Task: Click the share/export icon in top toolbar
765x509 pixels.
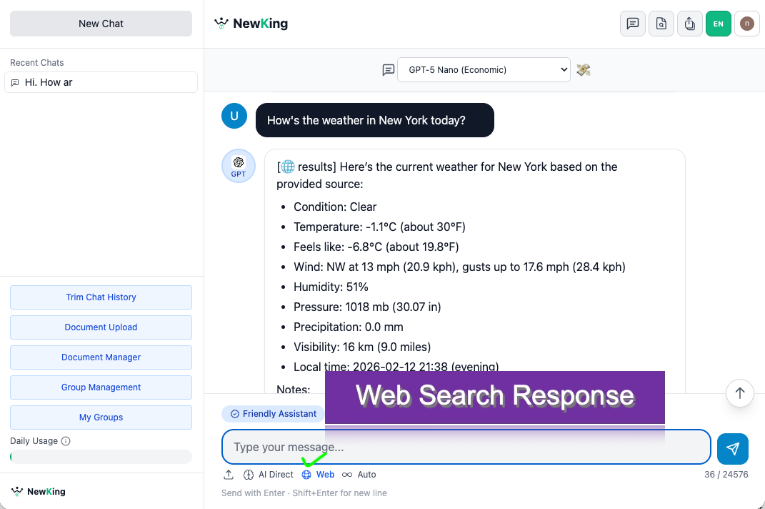Action: [x=689, y=24]
